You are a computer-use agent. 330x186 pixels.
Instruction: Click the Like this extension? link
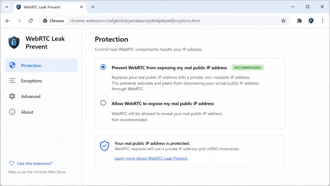(x=35, y=163)
